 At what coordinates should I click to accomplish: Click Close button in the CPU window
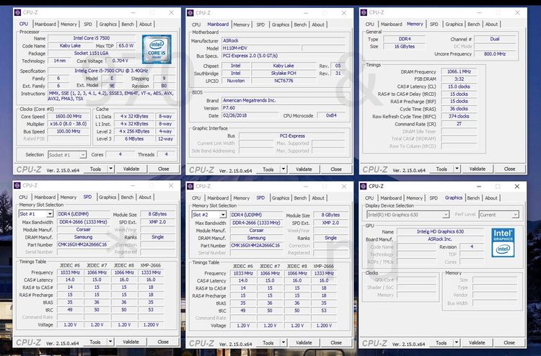tap(164, 169)
